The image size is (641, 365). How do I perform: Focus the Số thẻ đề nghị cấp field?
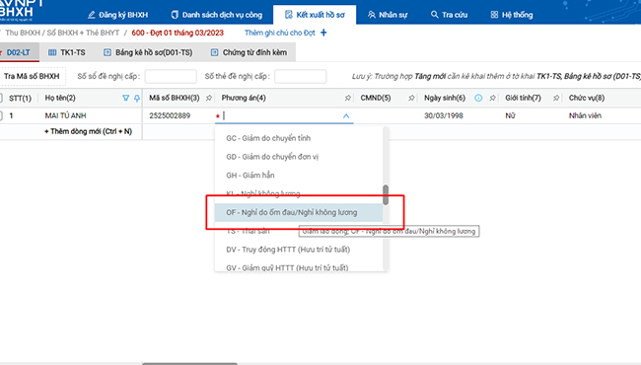coord(300,76)
